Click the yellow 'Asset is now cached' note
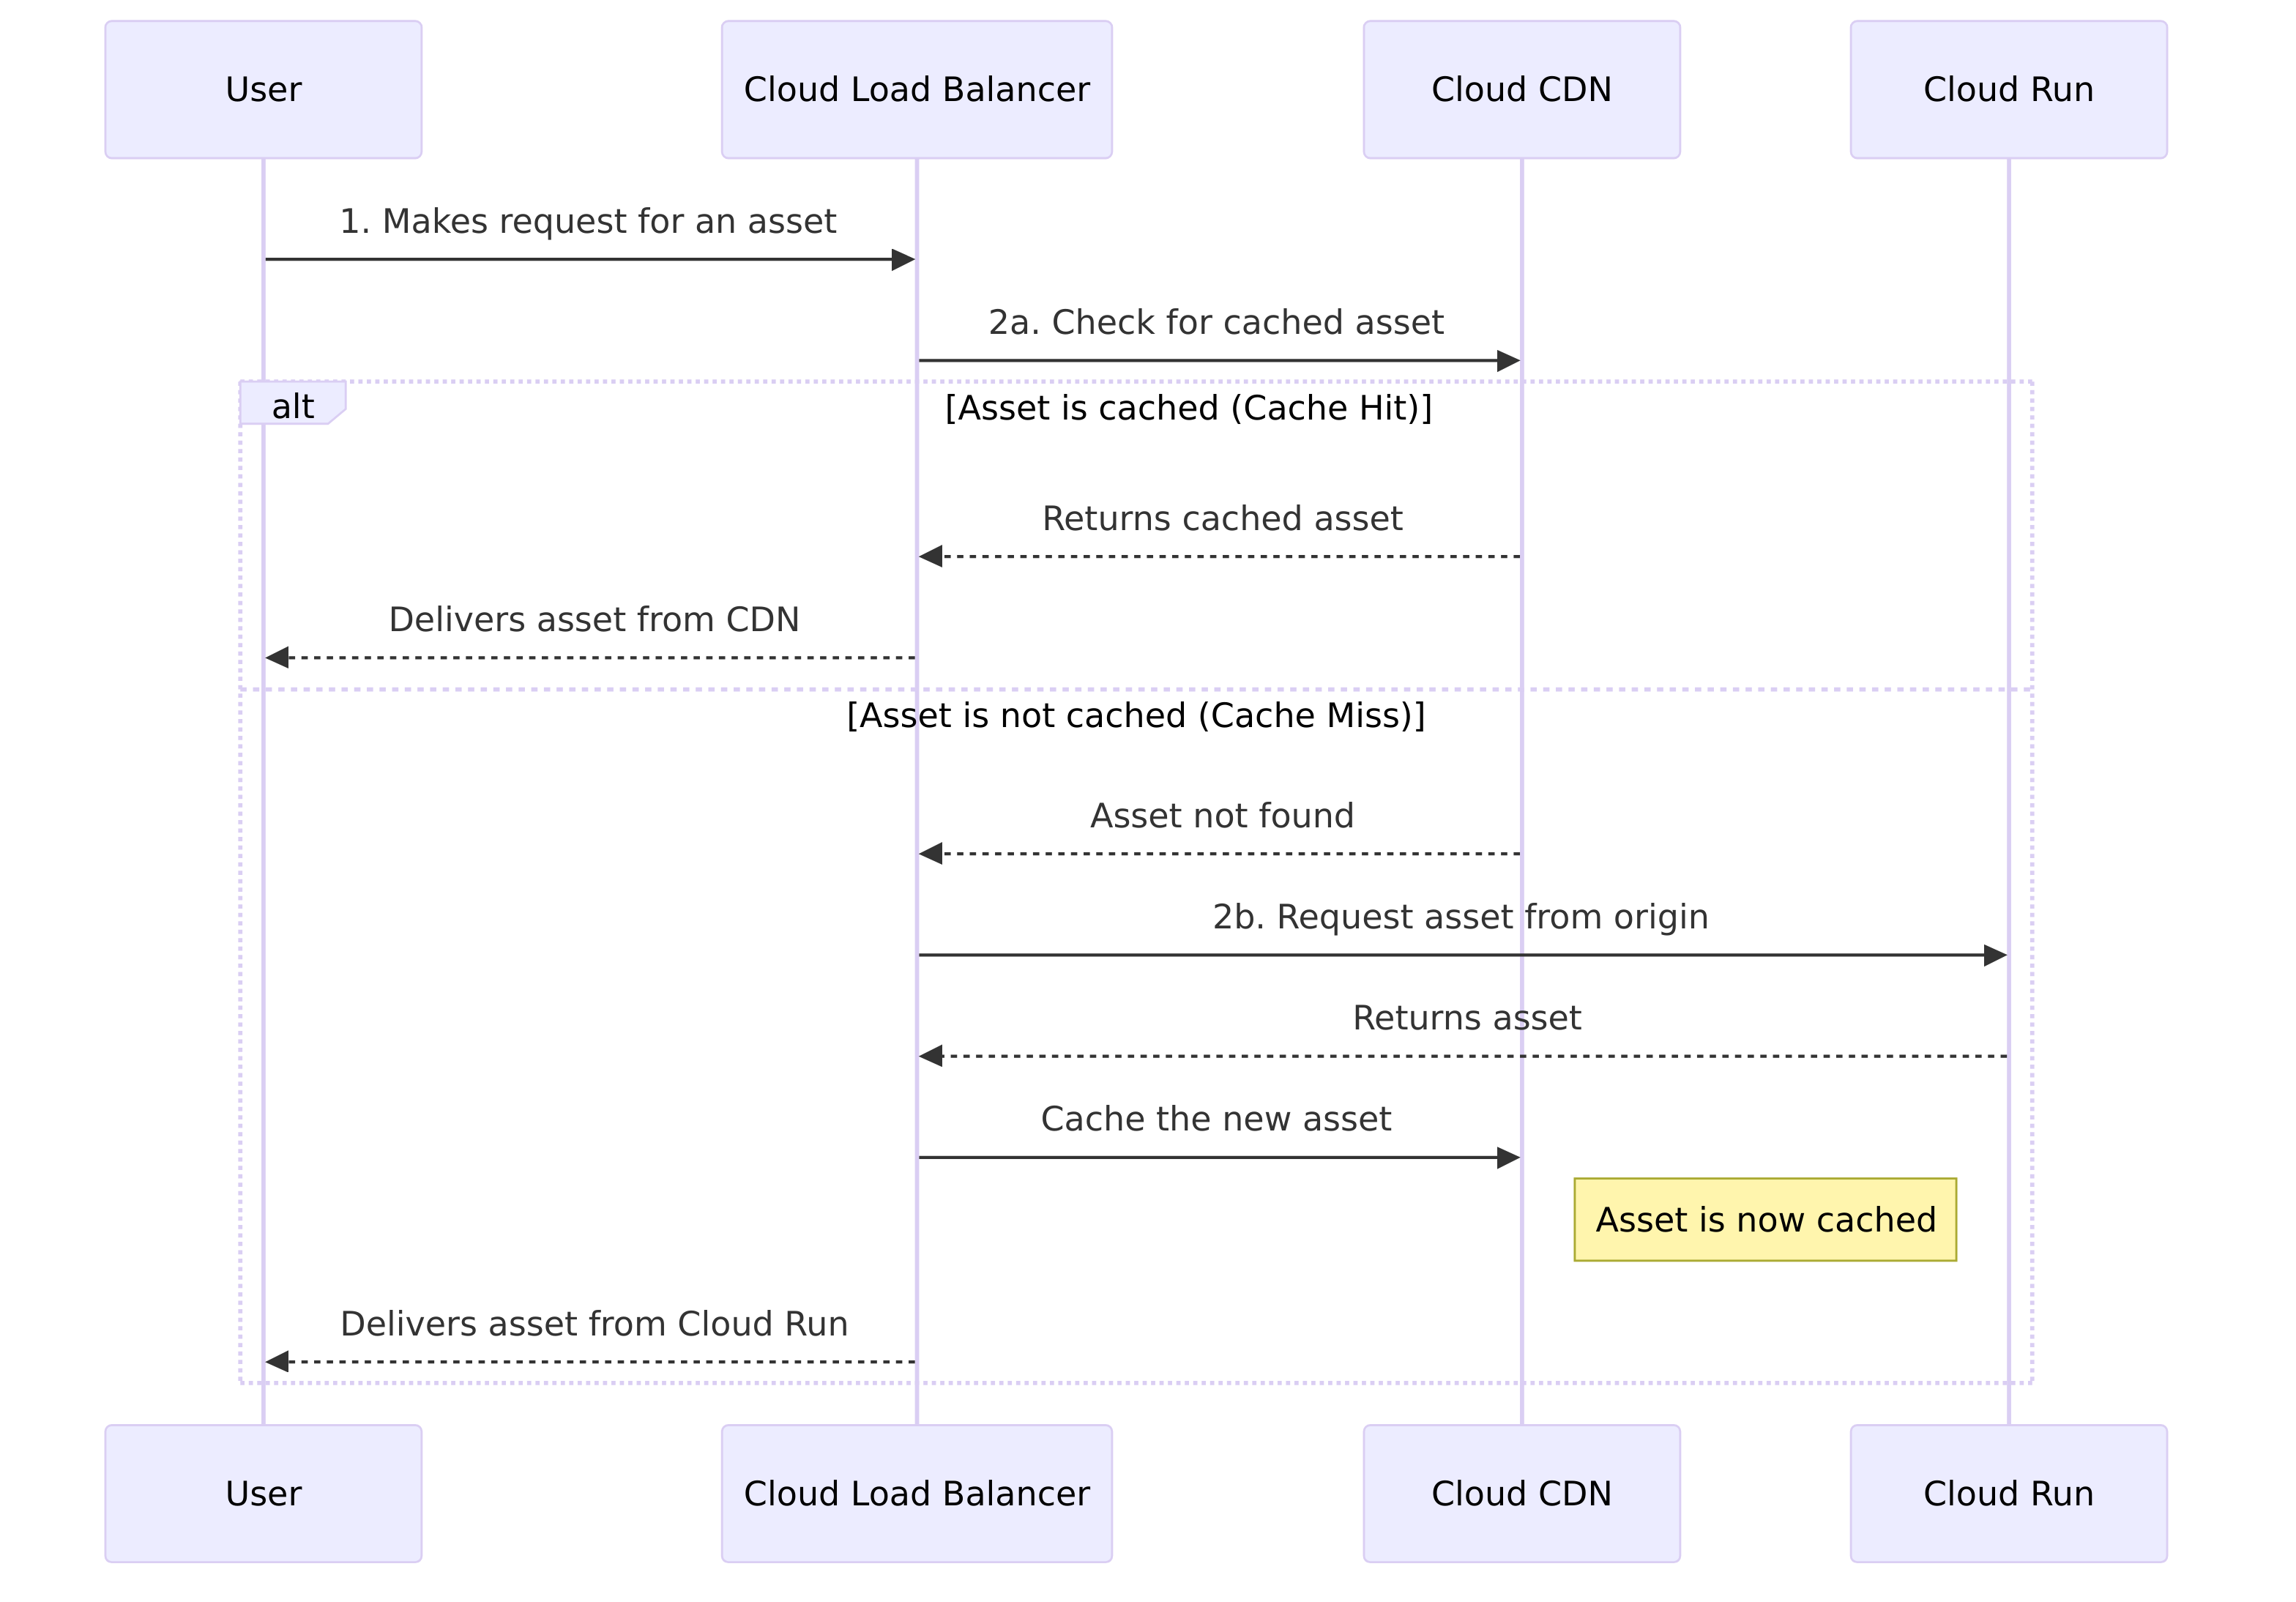 click(1764, 1219)
